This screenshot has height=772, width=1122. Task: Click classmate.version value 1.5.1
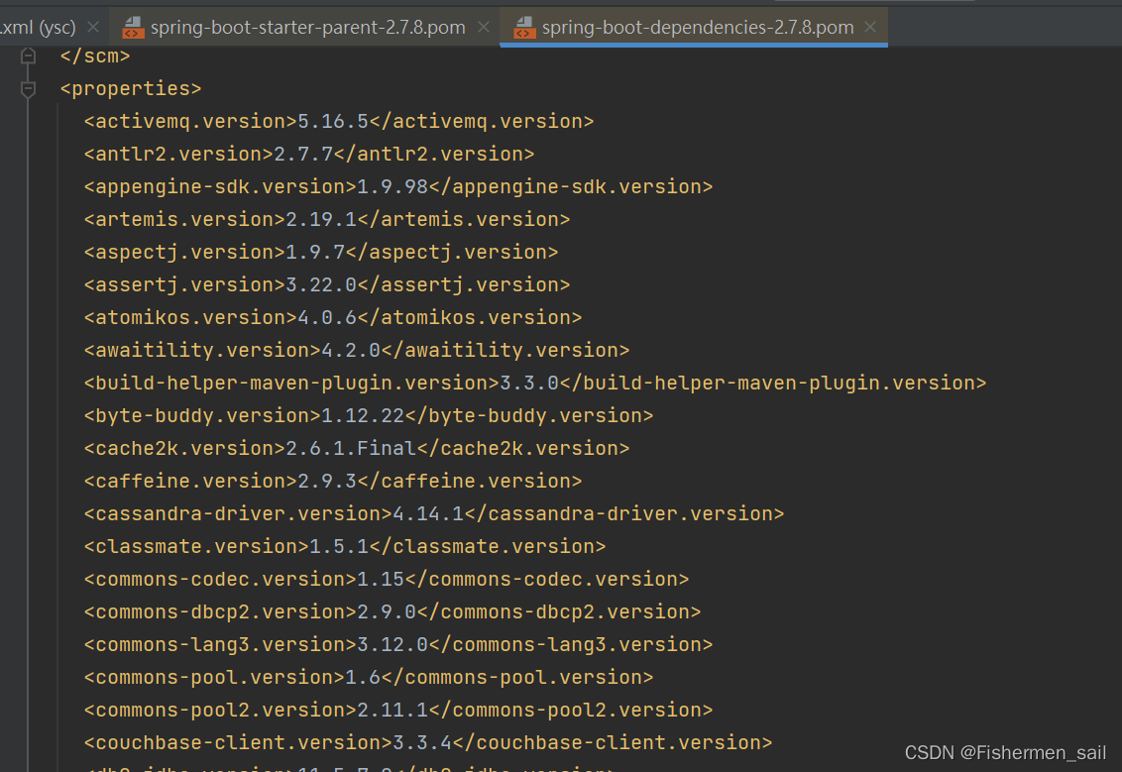339,547
